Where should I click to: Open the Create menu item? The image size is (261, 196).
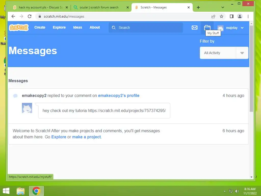(40, 28)
